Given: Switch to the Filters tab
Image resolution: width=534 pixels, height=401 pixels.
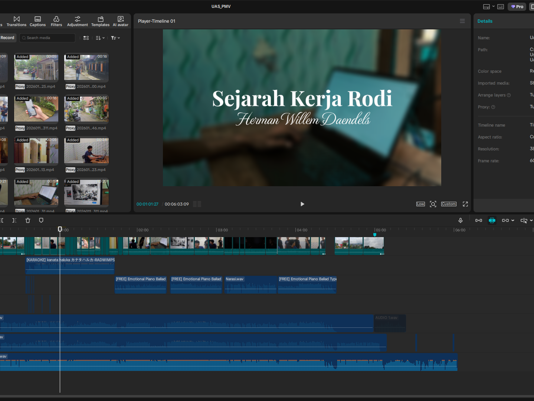Looking at the screenshot, I should tap(56, 21).
